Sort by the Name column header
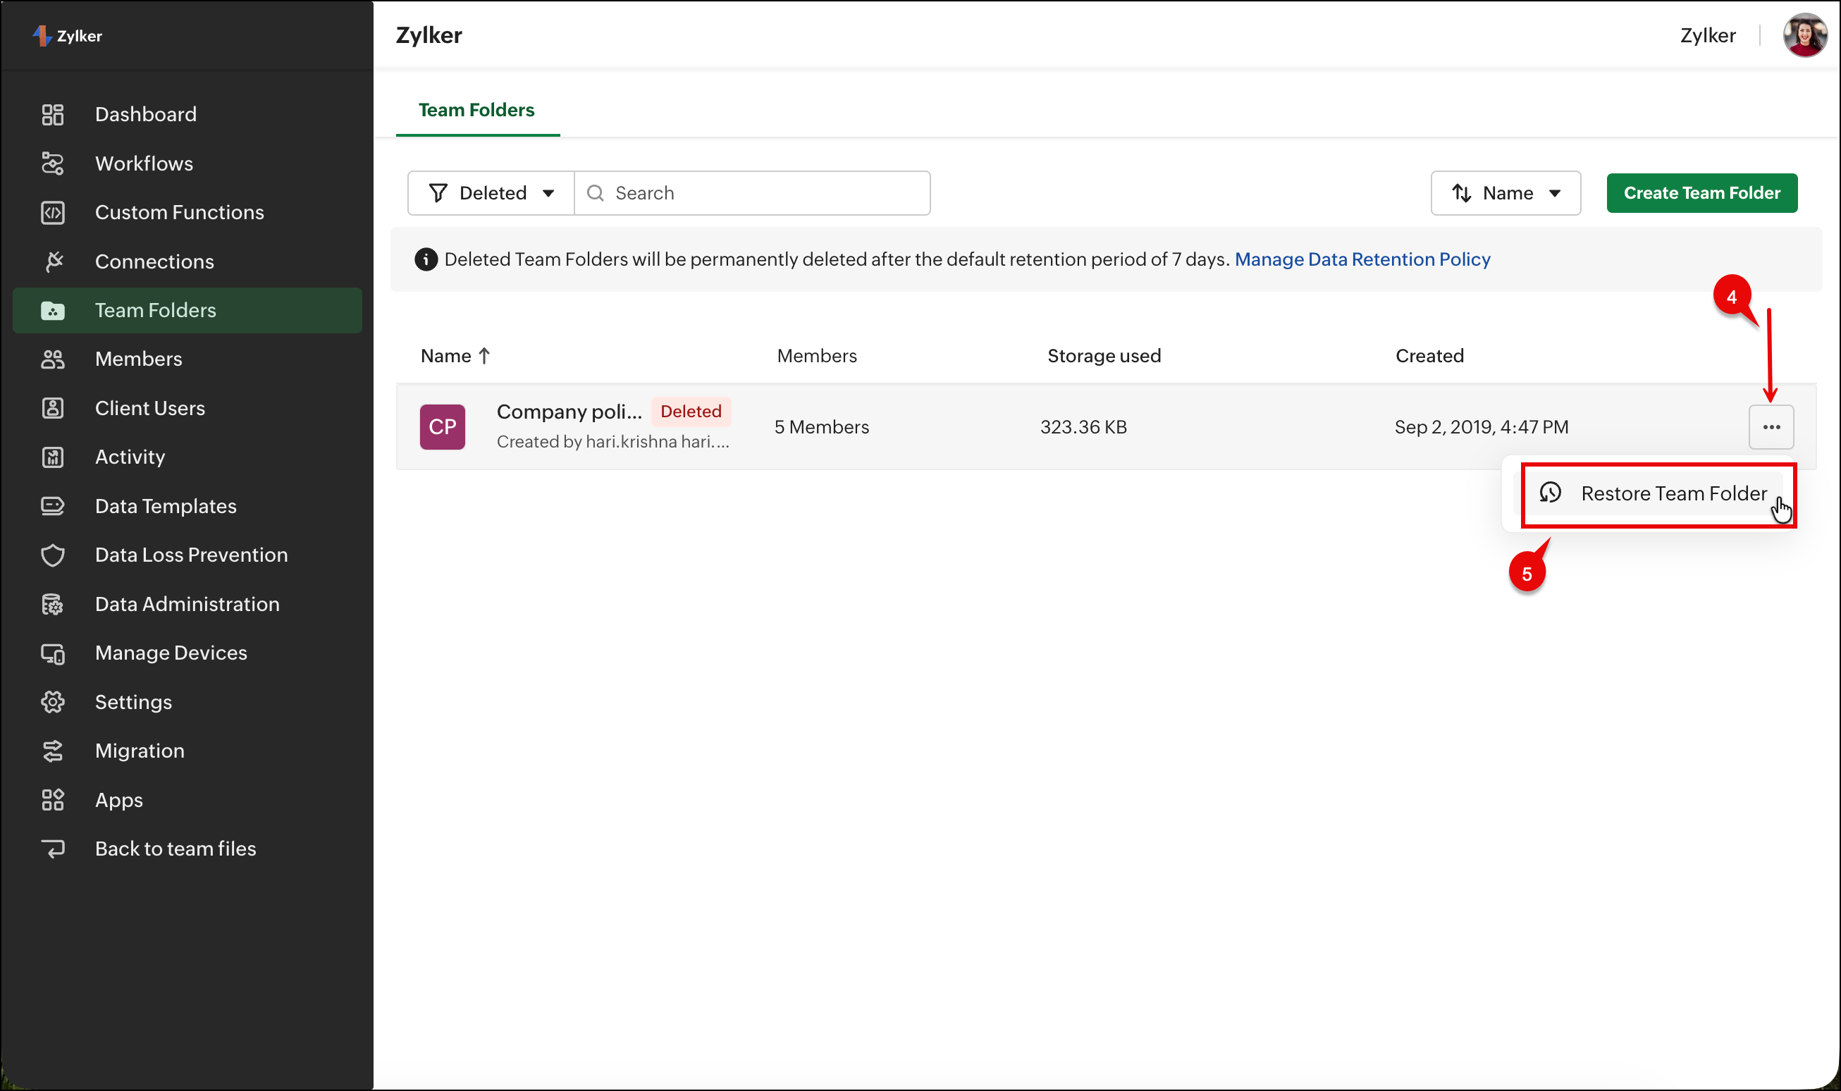Image resolution: width=1841 pixels, height=1091 pixels. [x=446, y=356]
